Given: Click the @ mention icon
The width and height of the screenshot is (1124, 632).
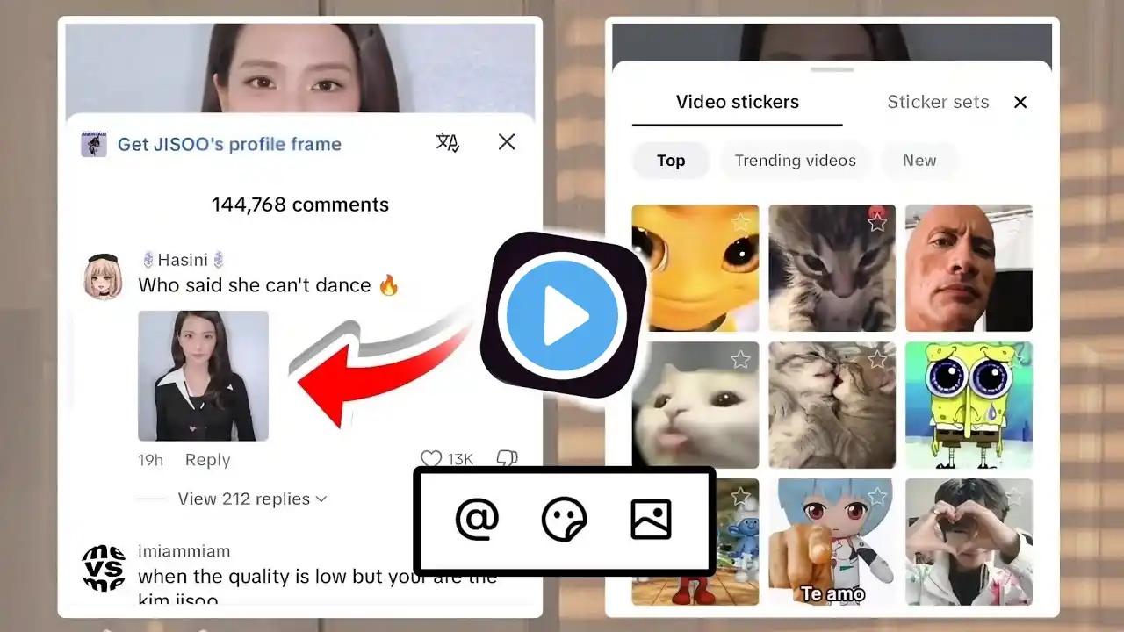Looking at the screenshot, I should pos(477,519).
